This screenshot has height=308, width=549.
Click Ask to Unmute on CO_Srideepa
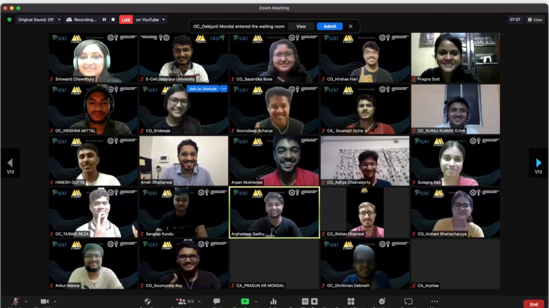203,89
